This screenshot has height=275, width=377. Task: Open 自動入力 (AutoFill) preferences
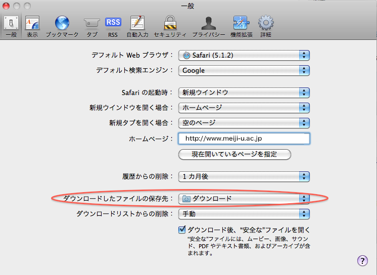click(x=137, y=26)
